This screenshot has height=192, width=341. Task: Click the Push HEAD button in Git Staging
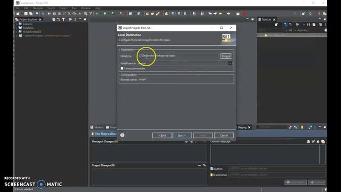click(x=296, y=182)
